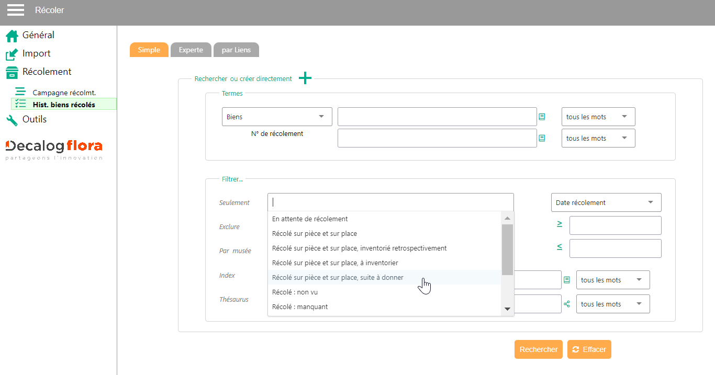The width and height of the screenshot is (715, 375).
Task: Click book icon beside N° de récolement field
Action: pyautogui.click(x=542, y=138)
